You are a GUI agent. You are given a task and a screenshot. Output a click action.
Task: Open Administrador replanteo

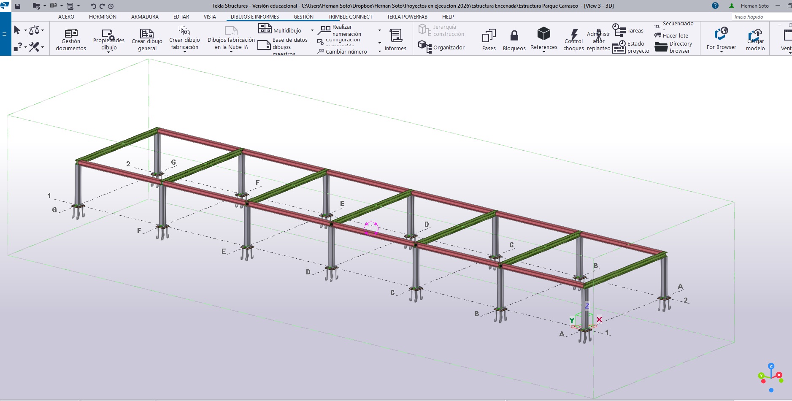point(599,40)
